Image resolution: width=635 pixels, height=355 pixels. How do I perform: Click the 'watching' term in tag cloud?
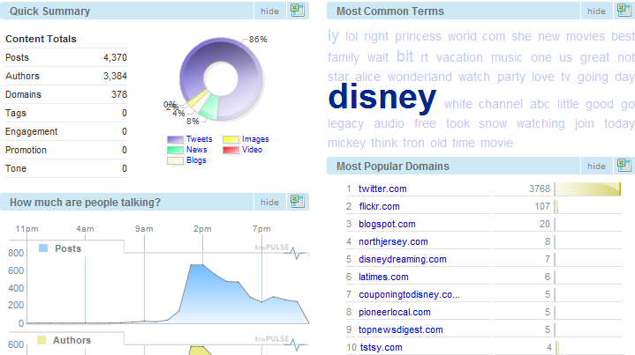541,124
